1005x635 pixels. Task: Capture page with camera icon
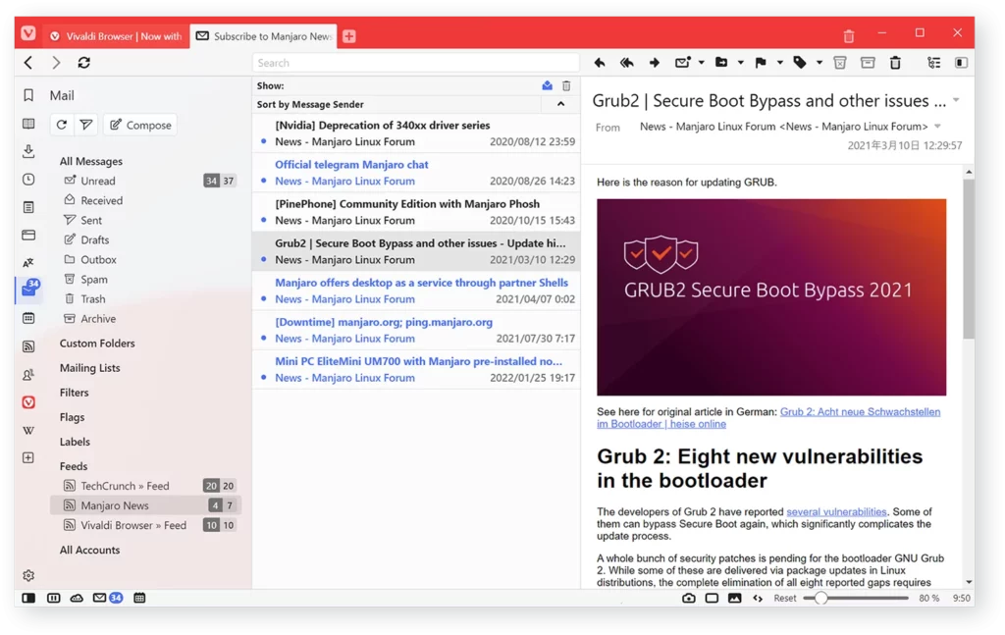coord(688,599)
